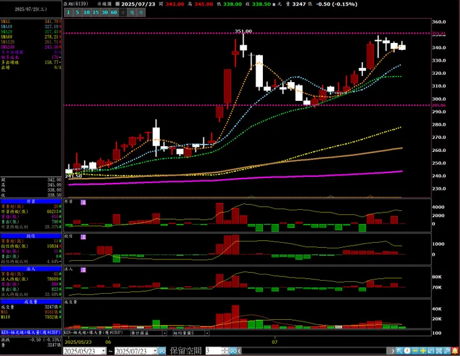Select the daily (日) period button
The height and width of the screenshot is (356, 460).
(x=123, y=12)
